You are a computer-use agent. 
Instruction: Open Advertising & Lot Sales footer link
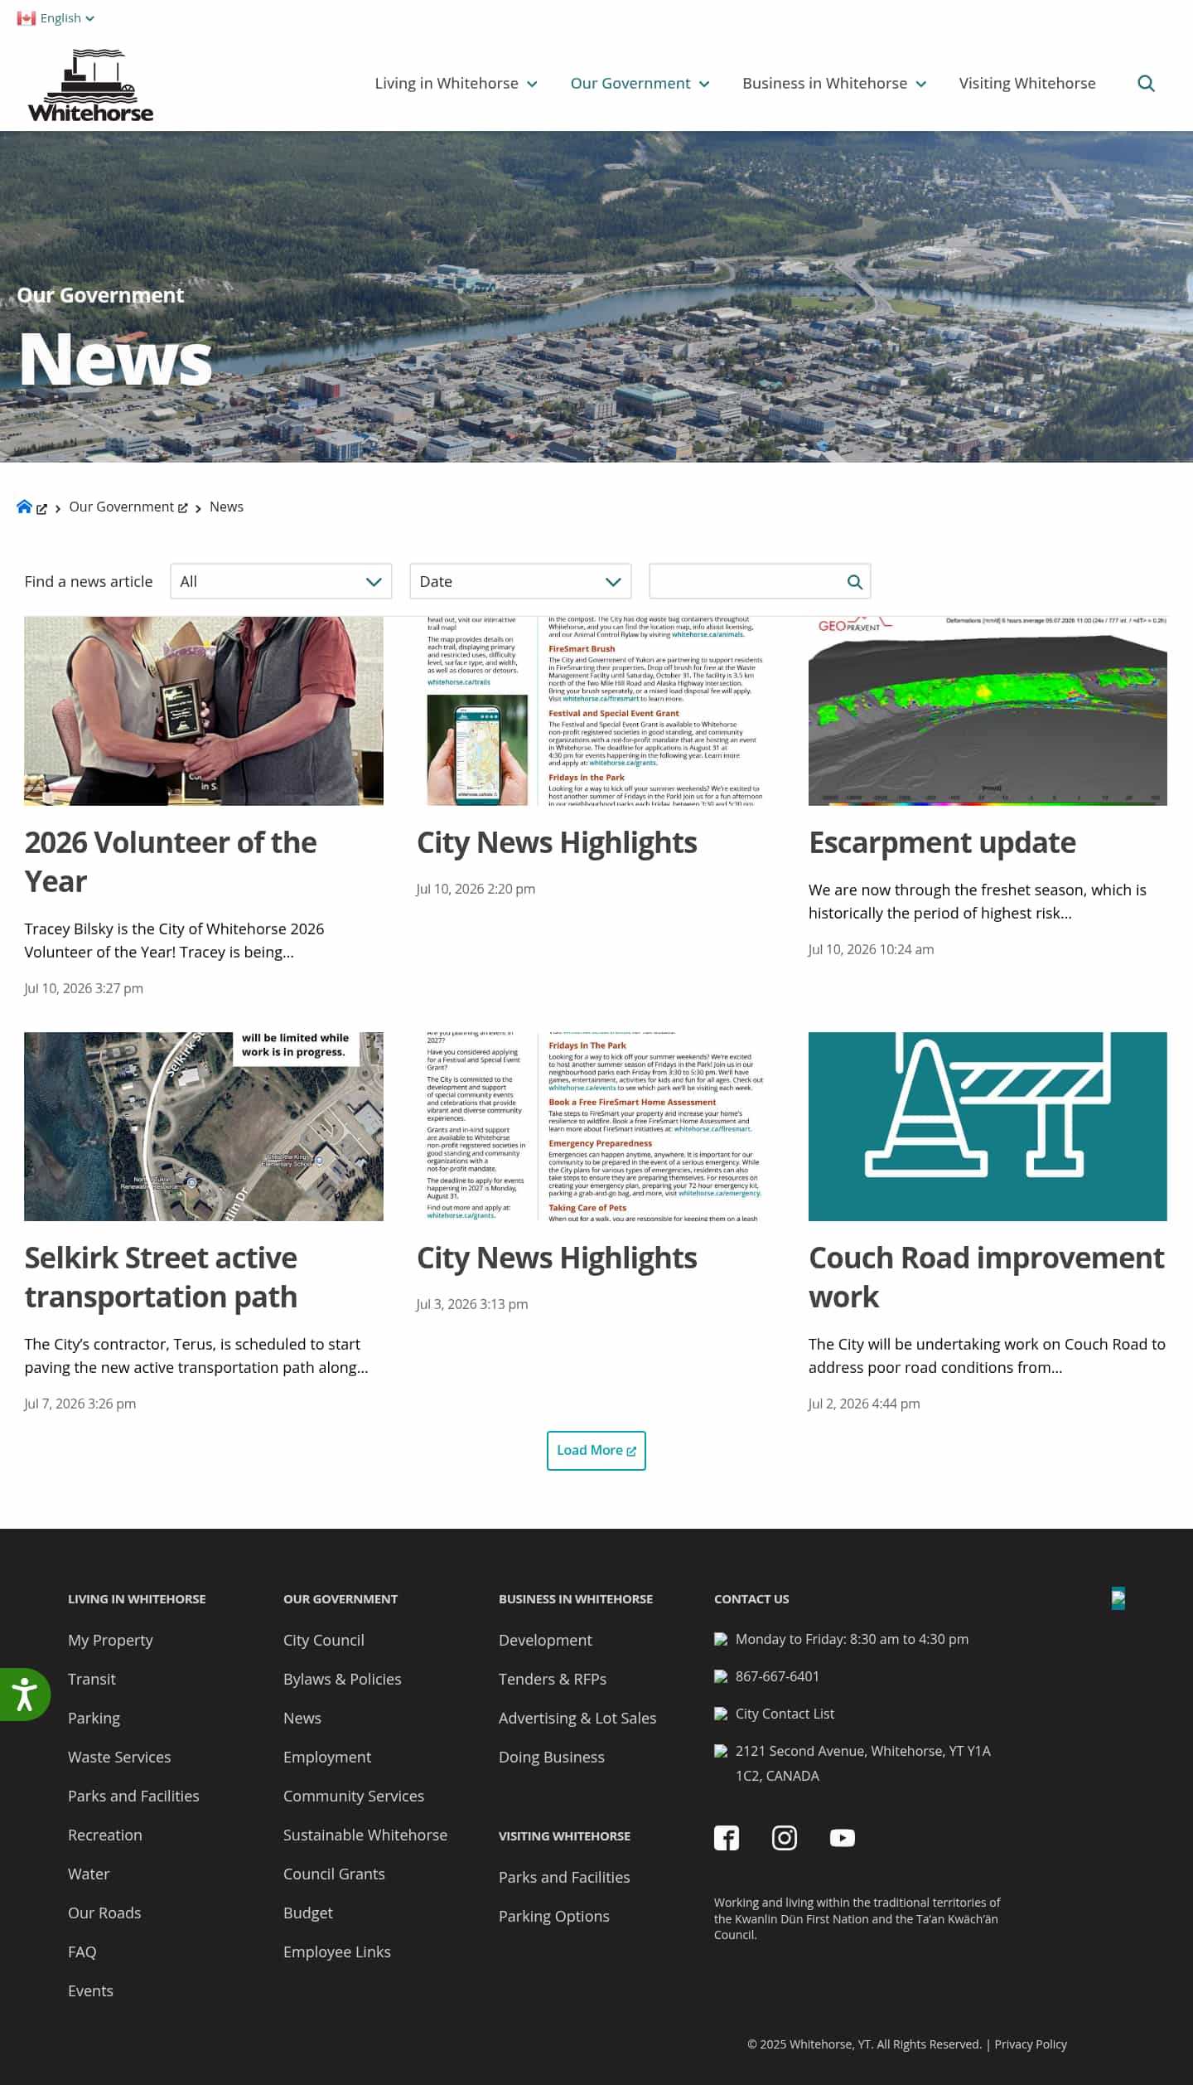click(577, 1718)
